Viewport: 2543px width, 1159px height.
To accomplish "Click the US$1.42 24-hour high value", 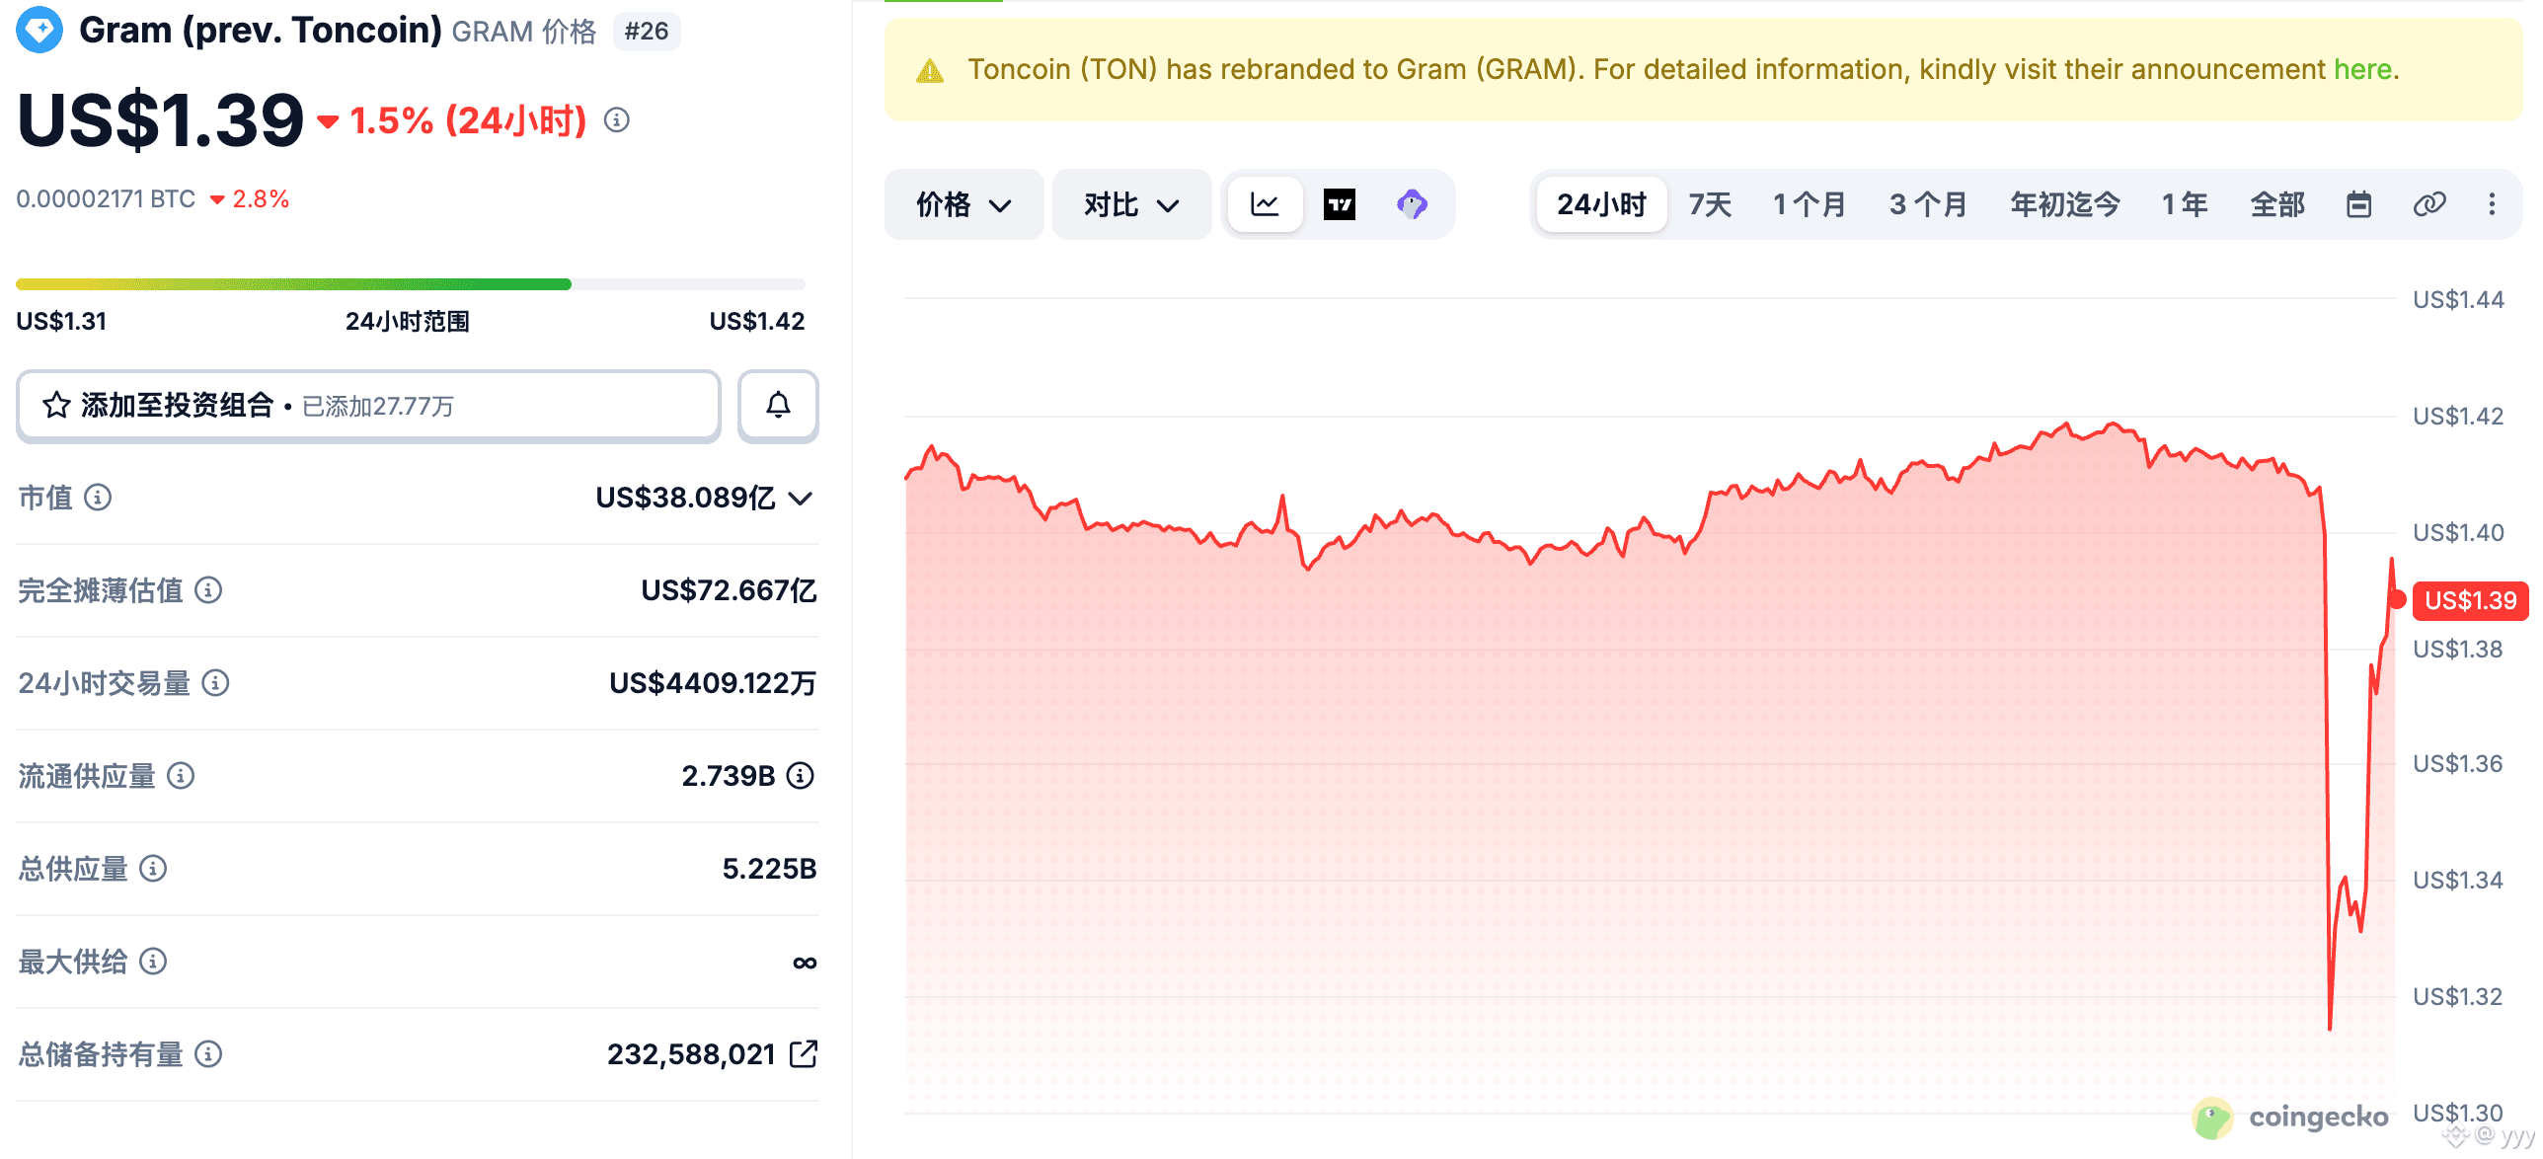I will 757,321.
